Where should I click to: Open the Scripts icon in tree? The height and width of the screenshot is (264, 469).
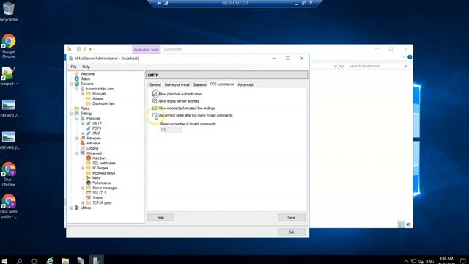click(x=89, y=198)
